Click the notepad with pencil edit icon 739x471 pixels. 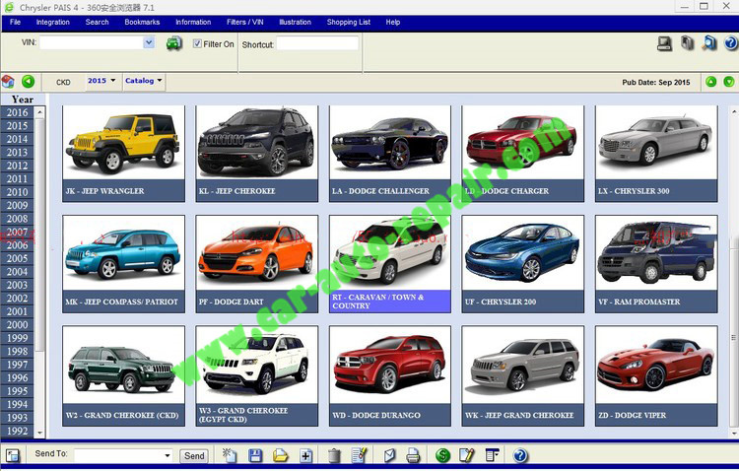click(x=467, y=455)
